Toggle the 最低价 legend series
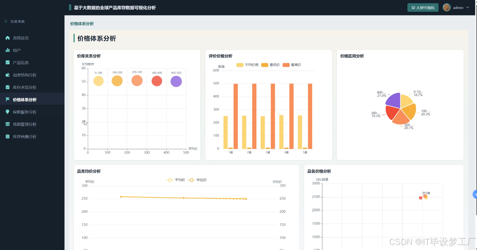This screenshot has width=477, height=250. pos(270,65)
